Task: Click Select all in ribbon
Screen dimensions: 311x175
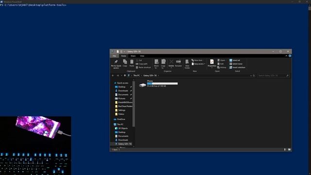Action: [235, 60]
